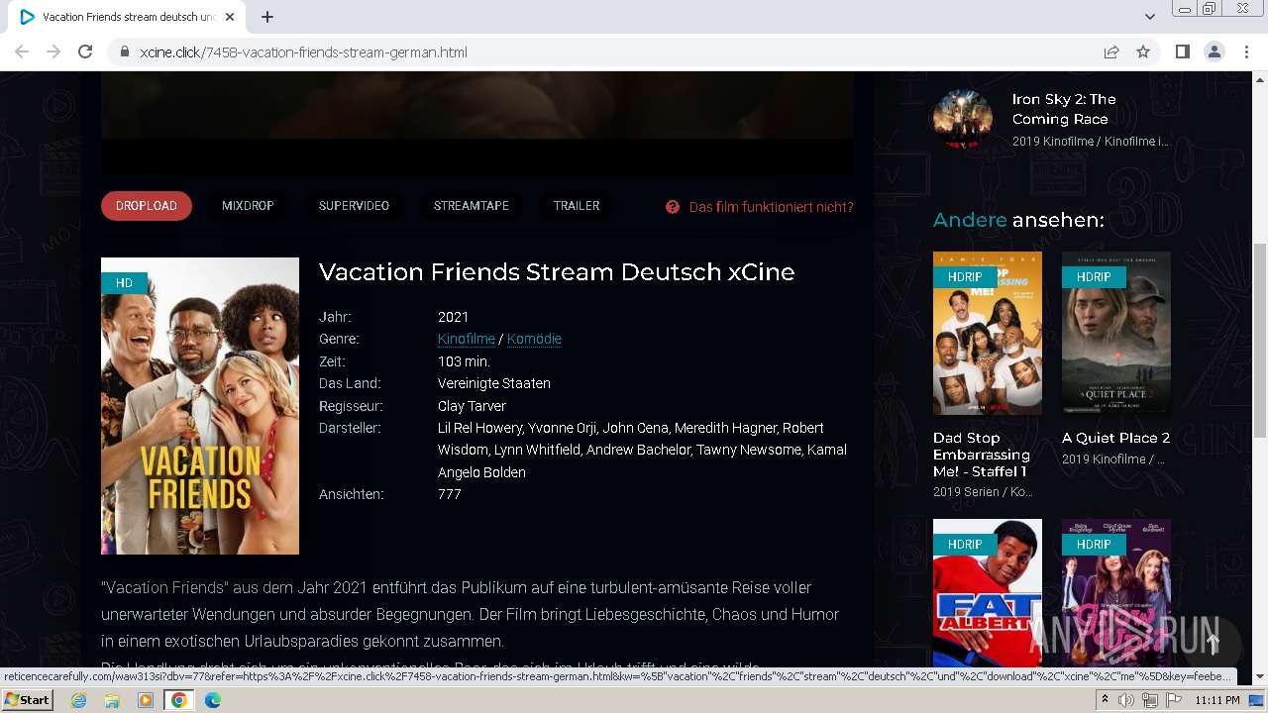Open Windows Media Player taskbar icon
The height and width of the screenshot is (713, 1268).
(x=146, y=700)
